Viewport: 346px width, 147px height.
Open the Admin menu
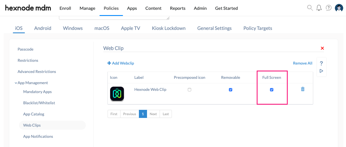[x=200, y=8]
